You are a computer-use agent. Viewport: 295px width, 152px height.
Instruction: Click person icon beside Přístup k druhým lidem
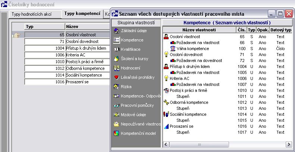[x=166, y=66]
